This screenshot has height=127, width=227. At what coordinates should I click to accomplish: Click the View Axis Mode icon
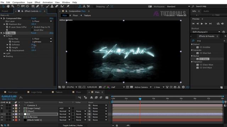click(x=88, y=6)
